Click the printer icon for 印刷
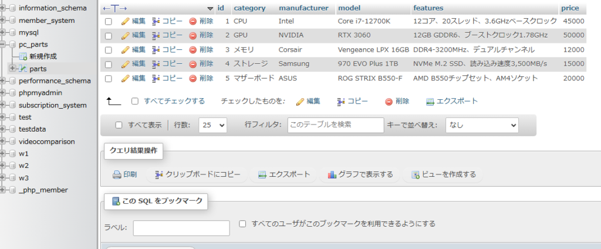 point(117,174)
